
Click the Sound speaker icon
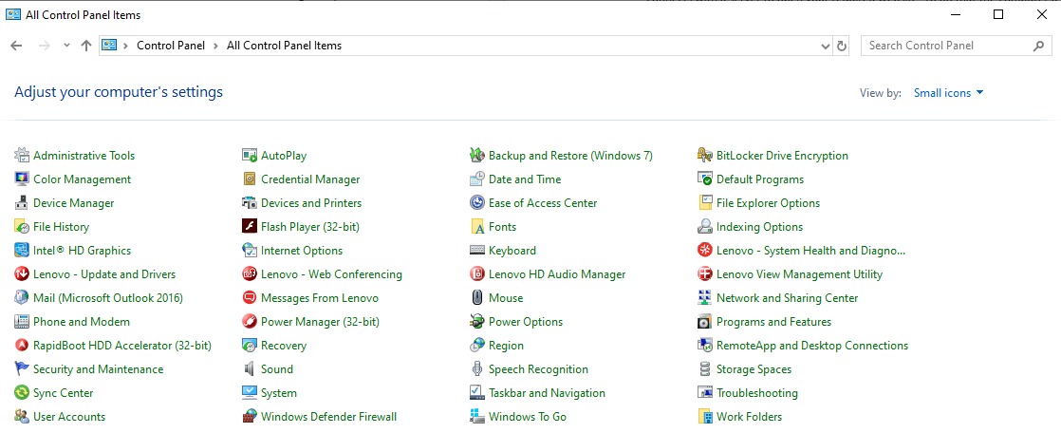(x=250, y=369)
